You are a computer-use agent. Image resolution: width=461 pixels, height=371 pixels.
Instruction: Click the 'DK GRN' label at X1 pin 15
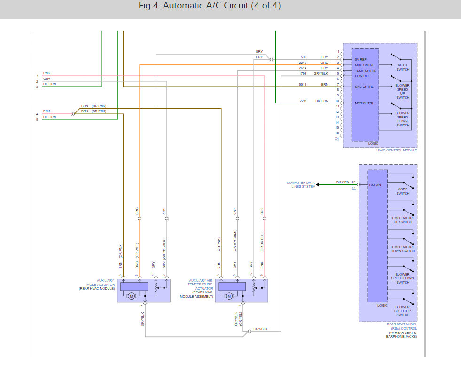pyautogui.click(x=343, y=182)
